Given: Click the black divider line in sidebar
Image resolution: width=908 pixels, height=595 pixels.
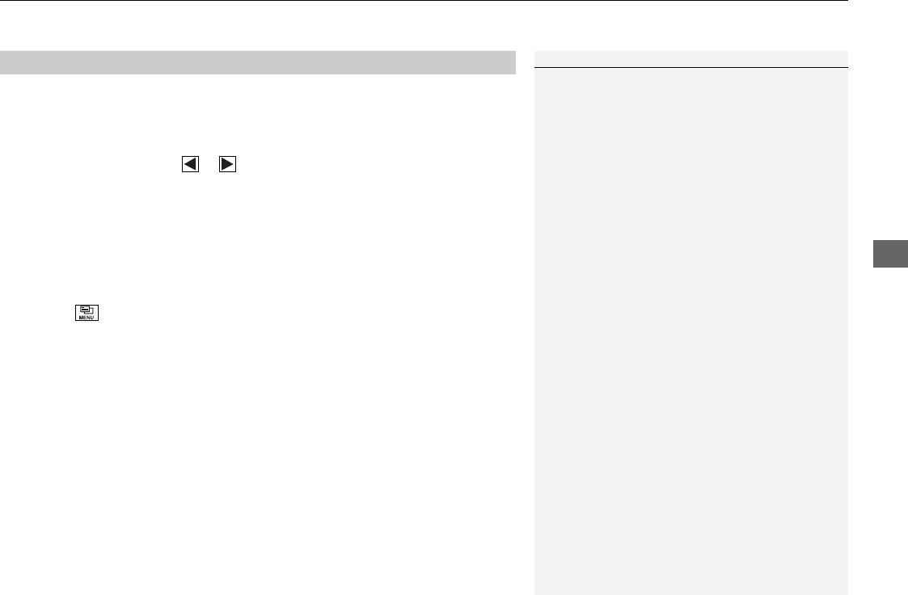Looking at the screenshot, I should (x=691, y=68).
